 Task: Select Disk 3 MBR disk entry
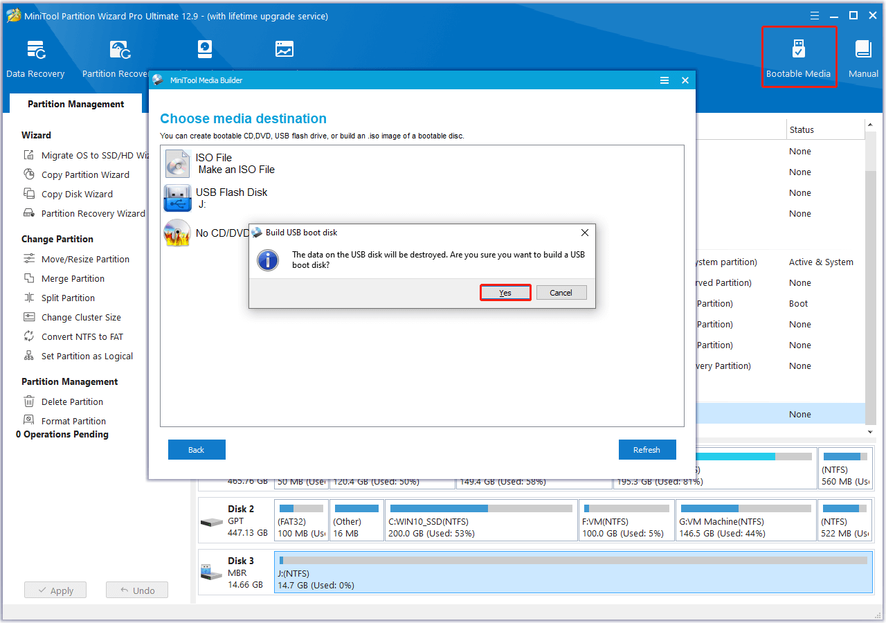(x=235, y=572)
